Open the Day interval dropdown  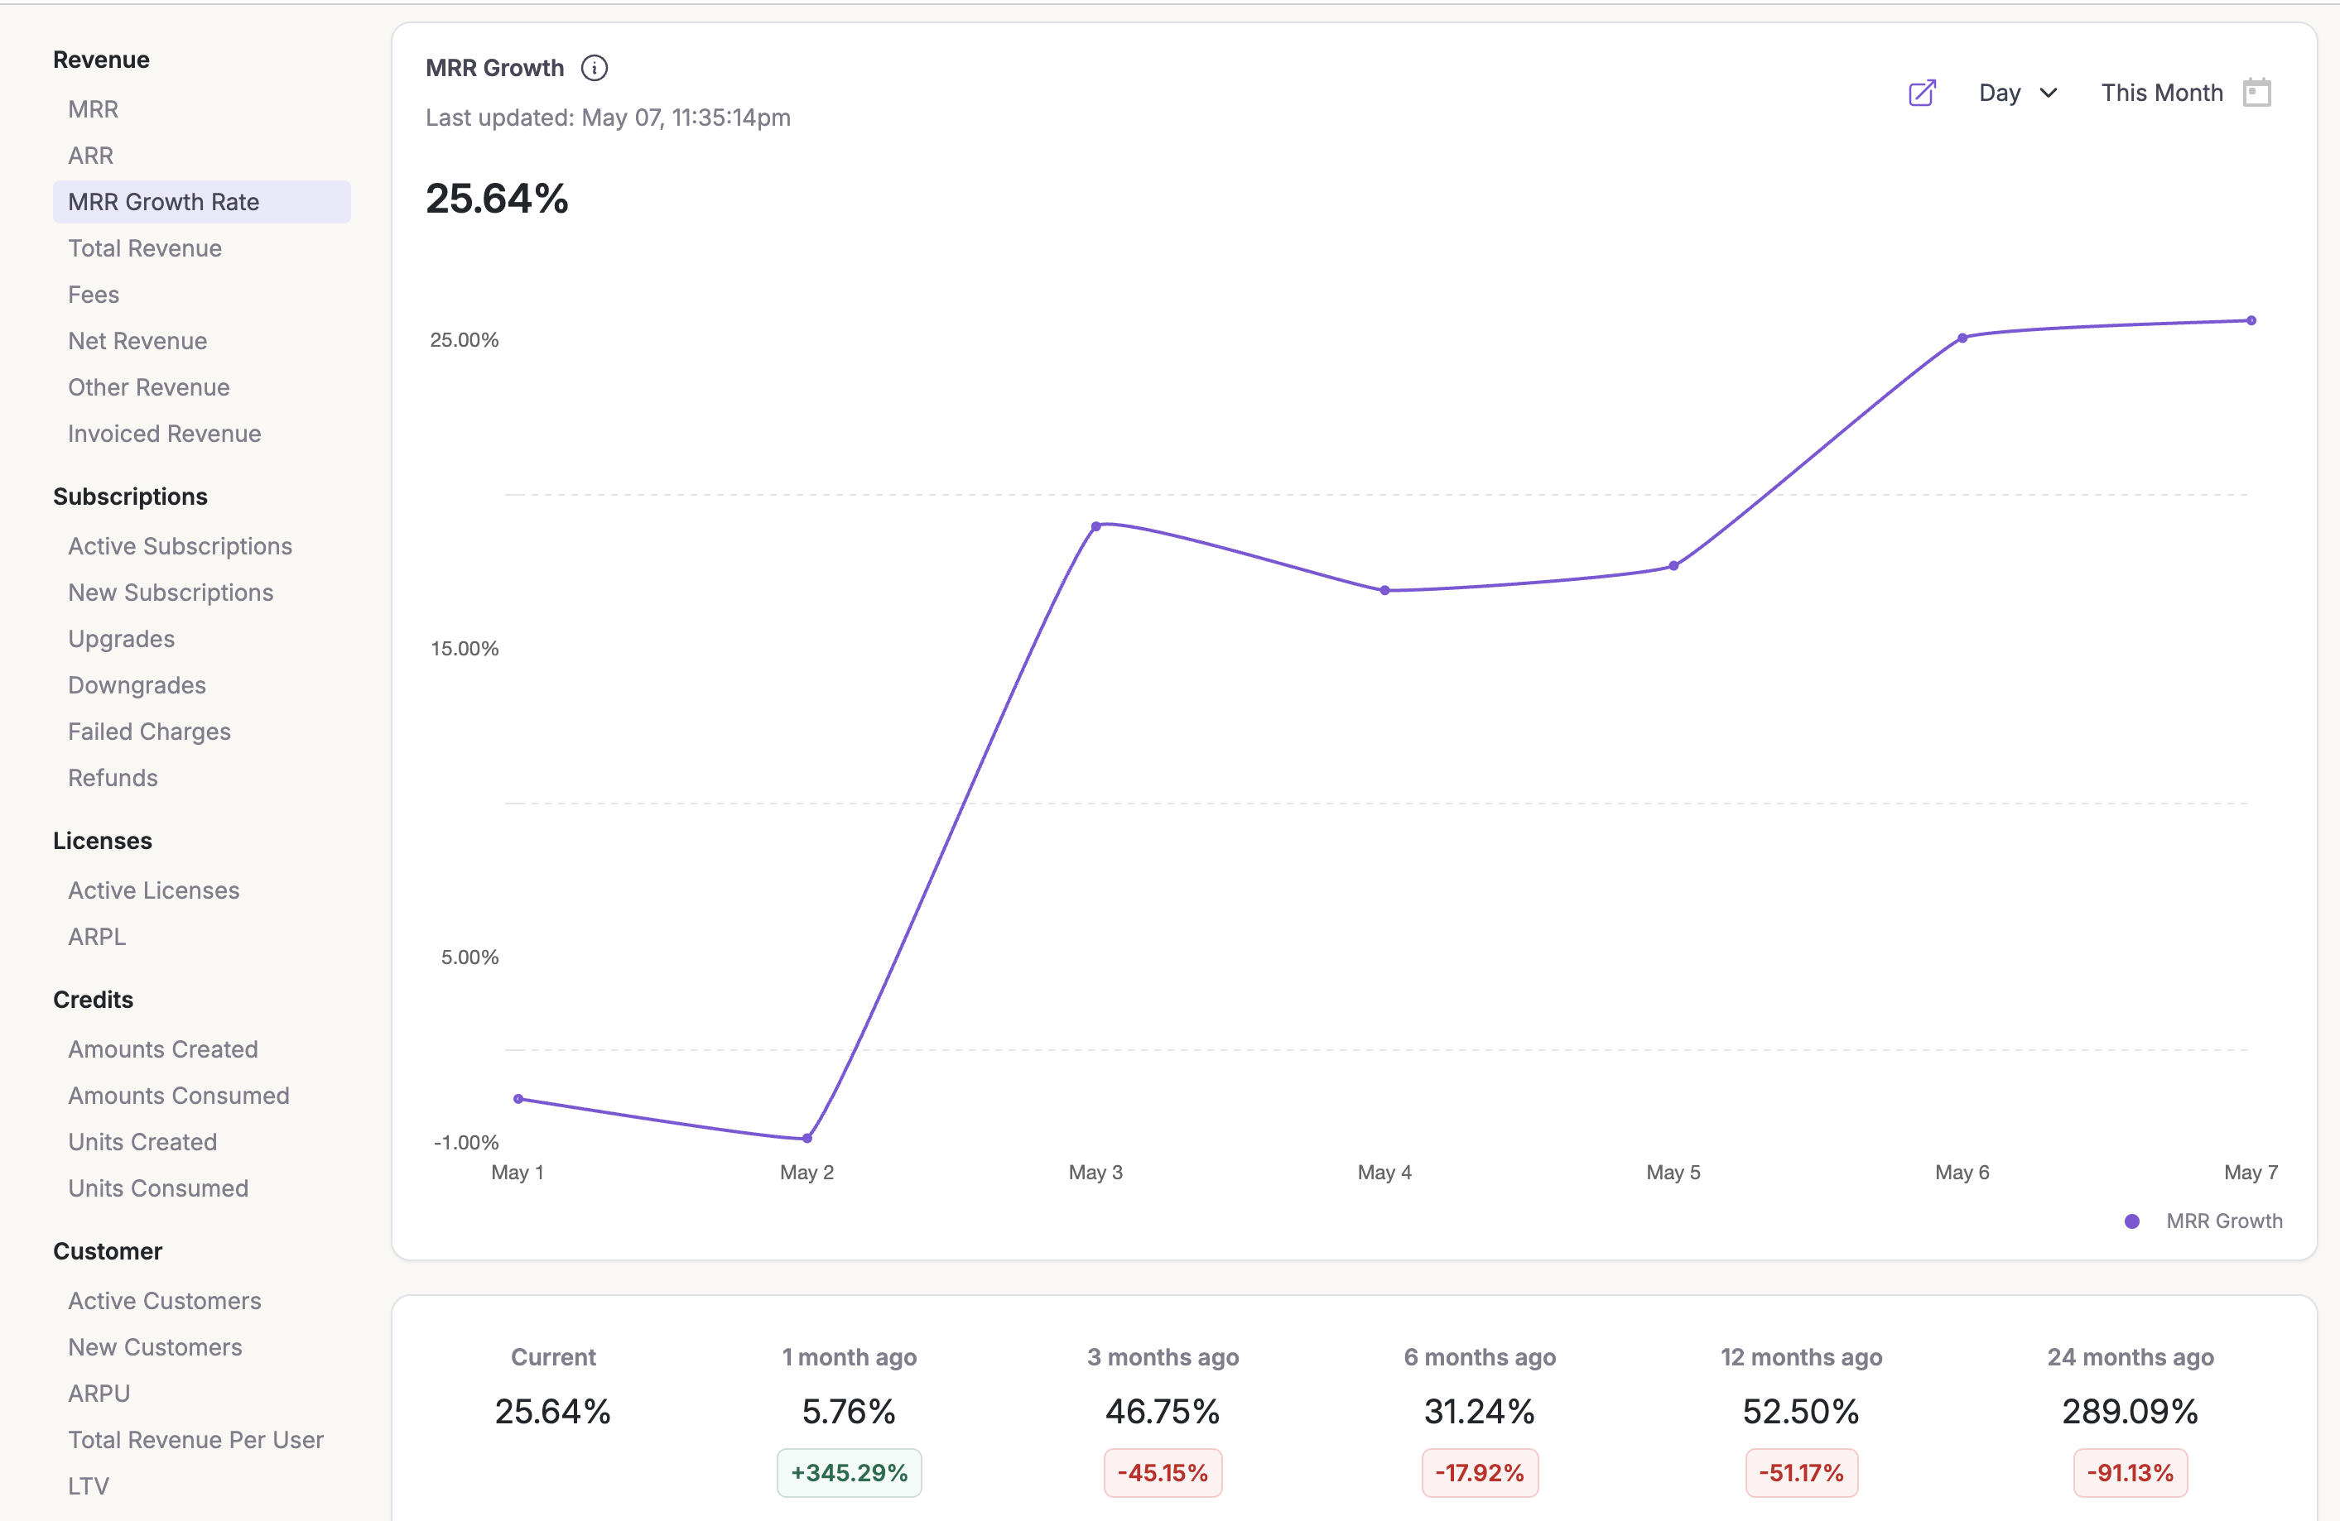click(x=1999, y=94)
